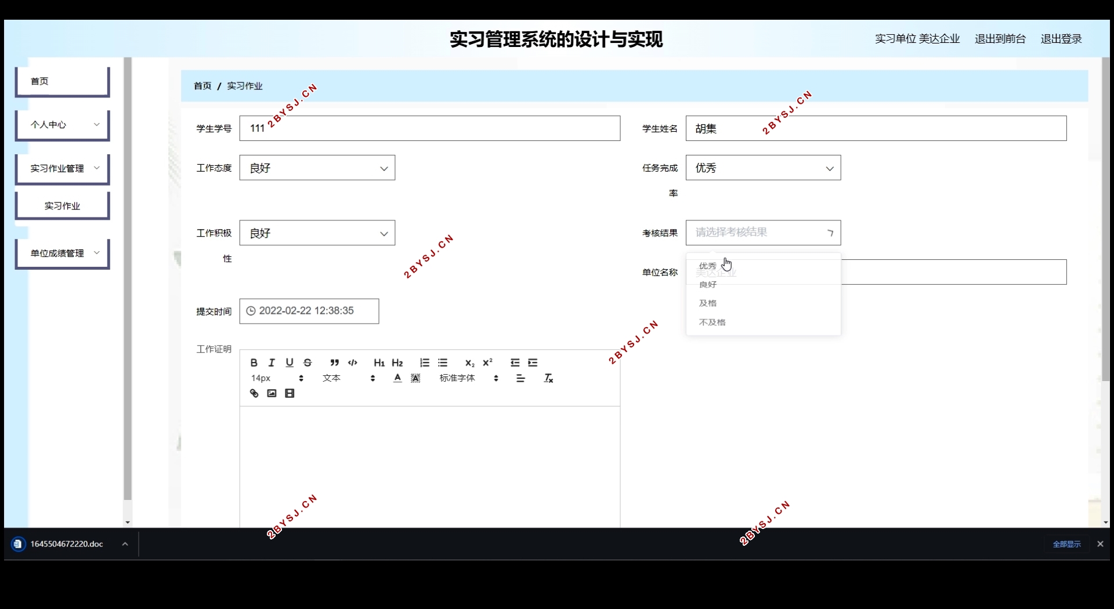The image size is (1114, 609).
Task: Insert a code block in the editor
Action: click(352, 362)
